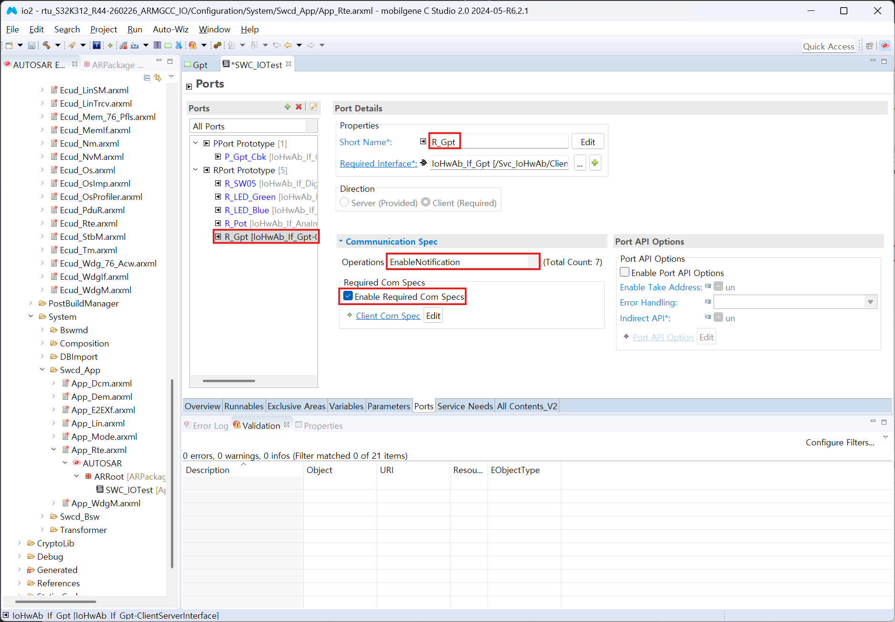Viewport: 895px width, 622px height.
Task: Delete selected port using red X icon
Action: pyautogui.click(x=298, y=107)
